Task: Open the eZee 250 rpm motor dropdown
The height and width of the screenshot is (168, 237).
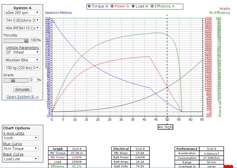Action: [x=22, y=12]
